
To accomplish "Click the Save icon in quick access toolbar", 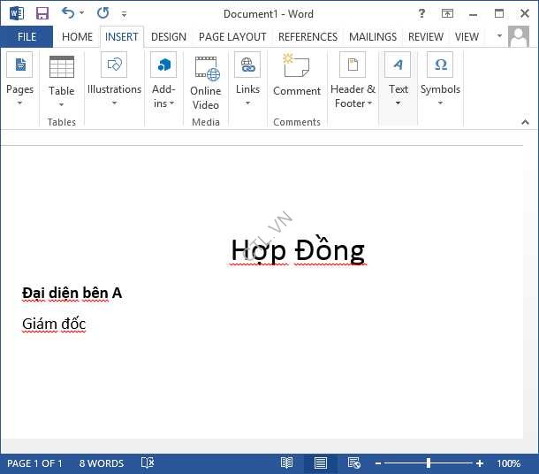I will pyautogui.click(x=42, y=13).
